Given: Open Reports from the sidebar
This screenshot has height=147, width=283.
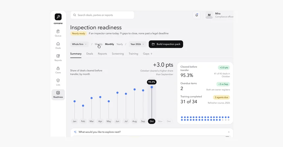Looking at the screenshot, I should (x=58, y=58).
